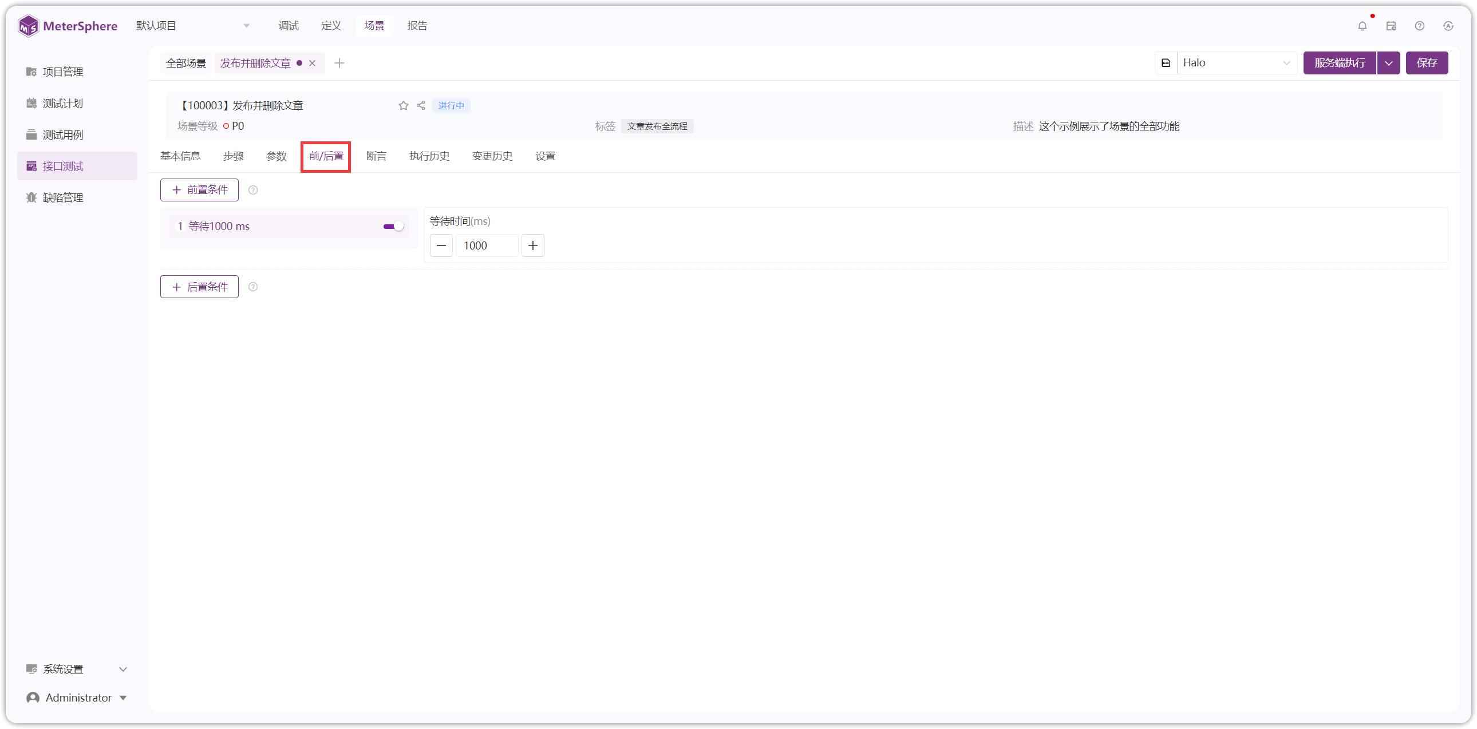Favorite the scenario with the star icon
This screenshot has width=1477, height=729.
[x=404, y=105]
